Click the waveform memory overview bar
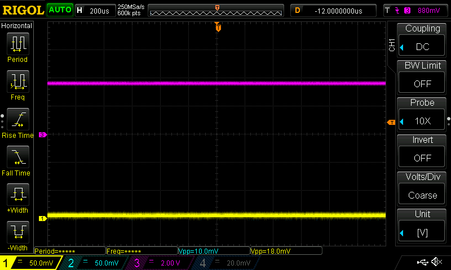 tap(216, 11)
